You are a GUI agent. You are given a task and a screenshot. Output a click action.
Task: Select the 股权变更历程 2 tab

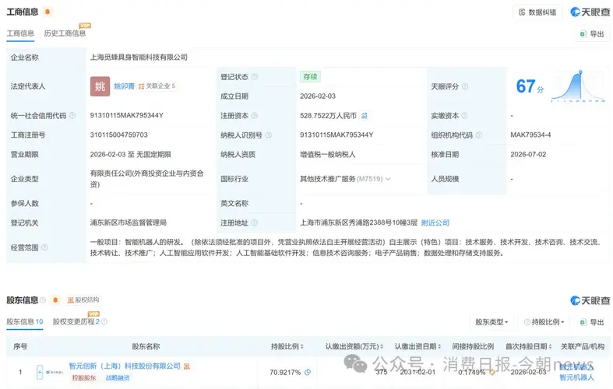76,322
